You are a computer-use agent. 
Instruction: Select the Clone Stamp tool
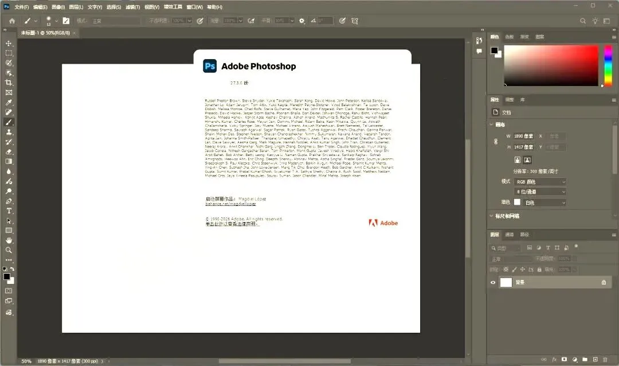click(9, 132)
